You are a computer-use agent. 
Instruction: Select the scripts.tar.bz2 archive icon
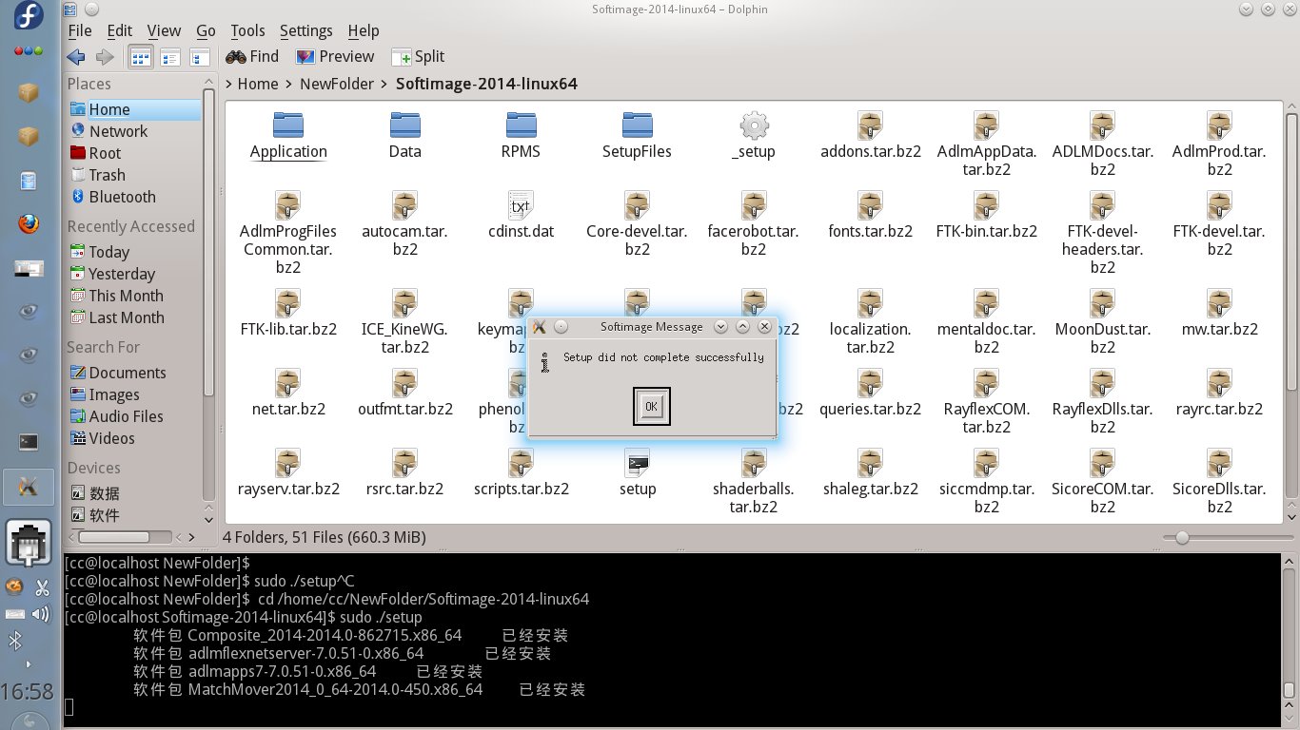click(x=521, y=463)
